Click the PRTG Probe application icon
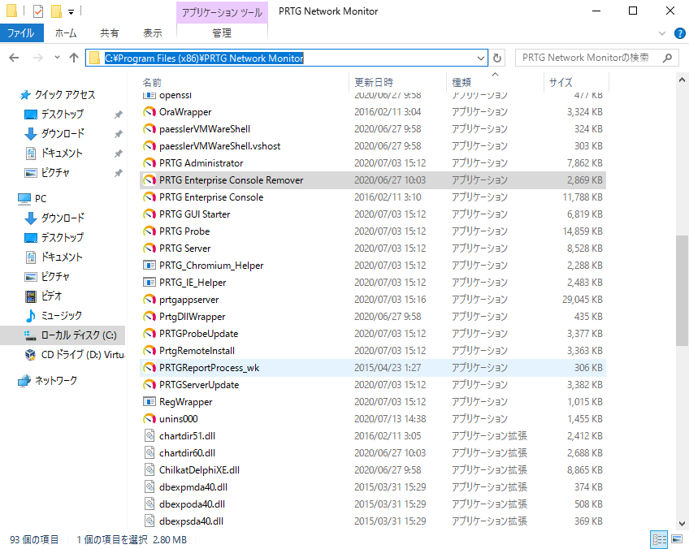689x549 pixels. pos(149,231)
